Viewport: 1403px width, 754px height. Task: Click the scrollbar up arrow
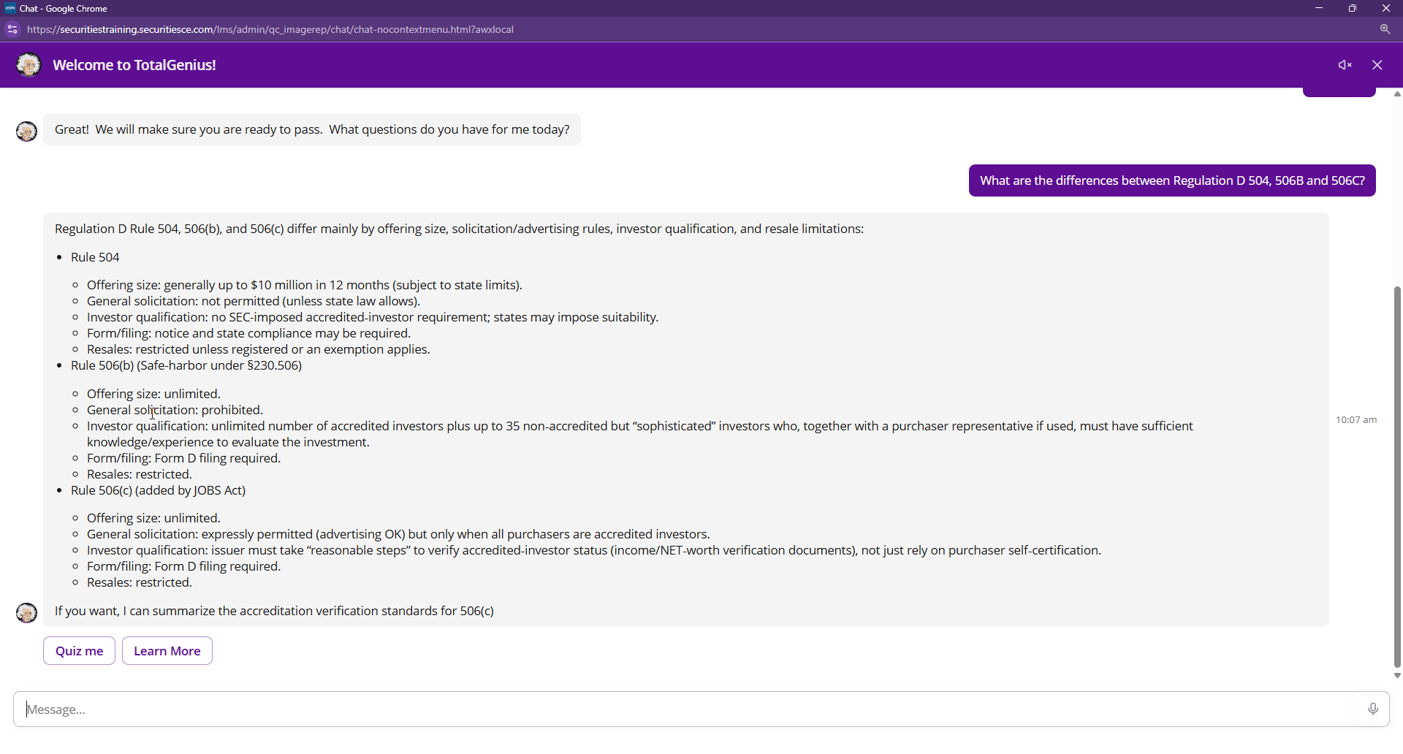(1397, 94)
